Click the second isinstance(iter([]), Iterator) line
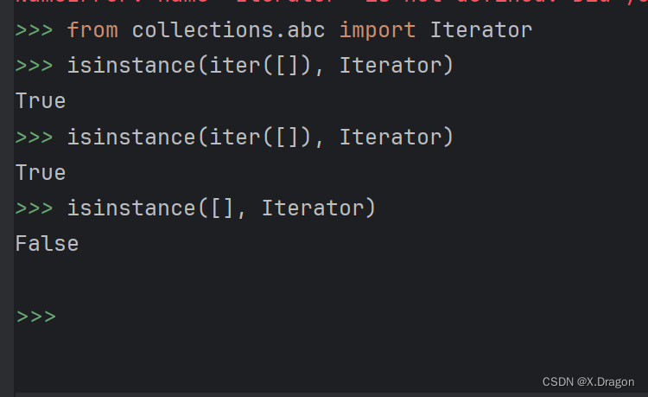This screenshot has height=397, width=648. point(260,138)
